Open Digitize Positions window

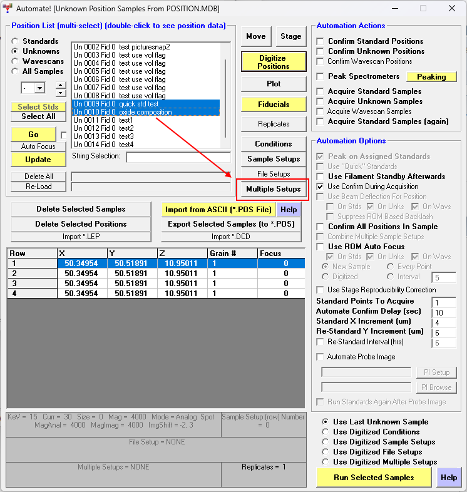click(x=273, y=62)
